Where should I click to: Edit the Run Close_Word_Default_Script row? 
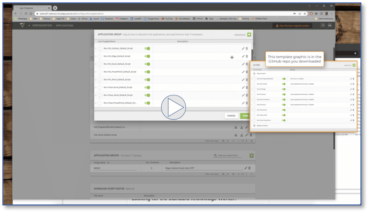(x=243, y=95)
